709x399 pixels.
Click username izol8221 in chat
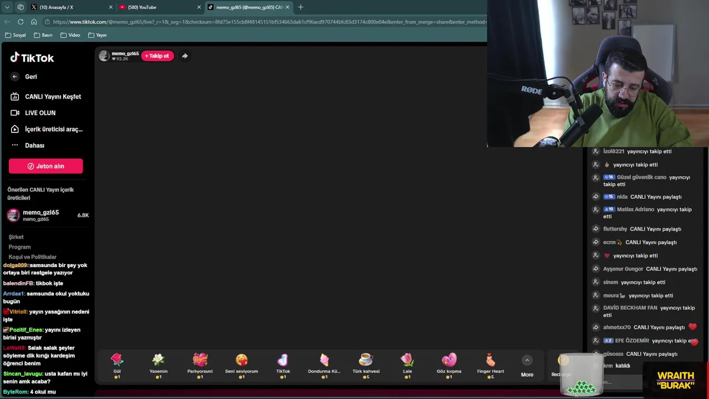[x=614, y=151]
